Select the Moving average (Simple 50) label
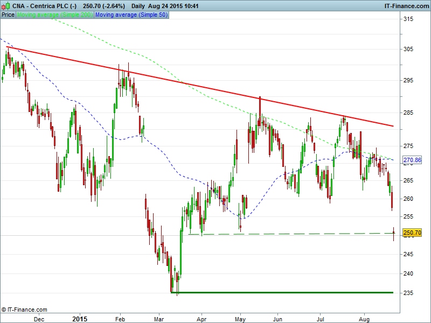 (x=131, y=15)
